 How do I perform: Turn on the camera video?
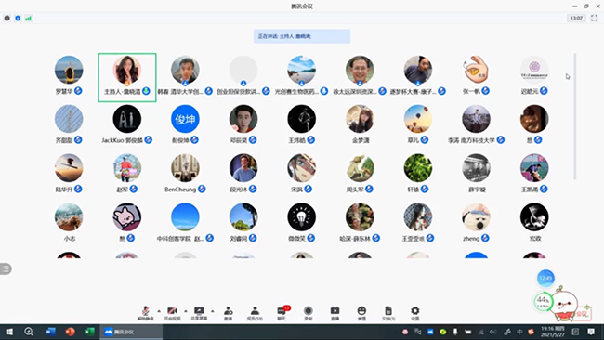[x=172, y=313]
